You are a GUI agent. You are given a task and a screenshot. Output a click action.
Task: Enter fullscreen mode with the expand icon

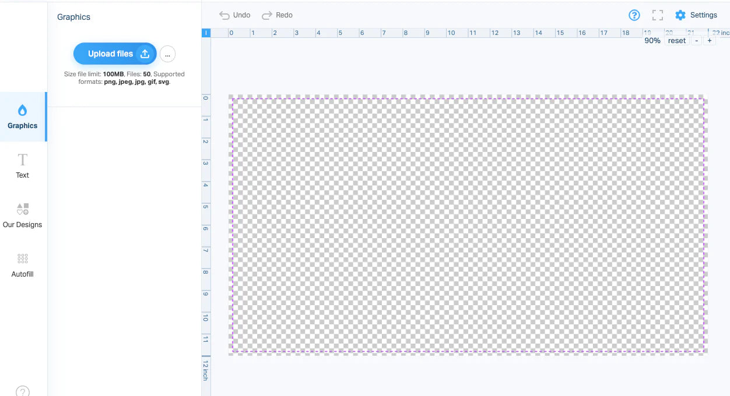point(657,15)
